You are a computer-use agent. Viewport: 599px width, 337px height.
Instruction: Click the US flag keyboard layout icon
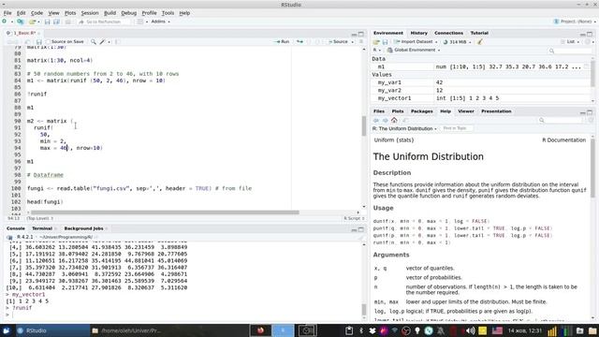[x=497, y=330]
